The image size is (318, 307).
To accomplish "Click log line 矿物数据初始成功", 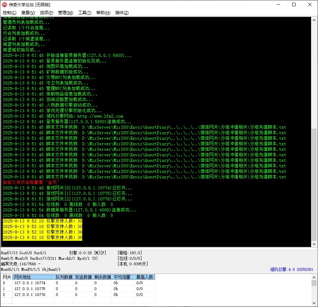I will pyautogui.click(x=45, y=72).
